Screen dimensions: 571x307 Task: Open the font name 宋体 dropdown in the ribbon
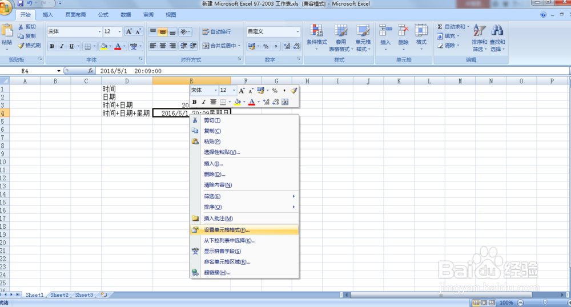pyautogui.click(x=99, y=31)
